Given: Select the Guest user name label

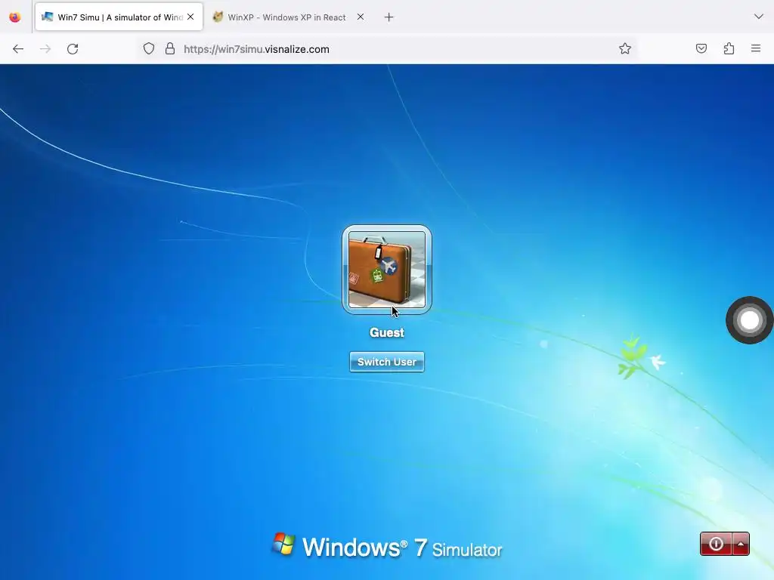Looking at the screenshot, I should click(x=387, y=333).
